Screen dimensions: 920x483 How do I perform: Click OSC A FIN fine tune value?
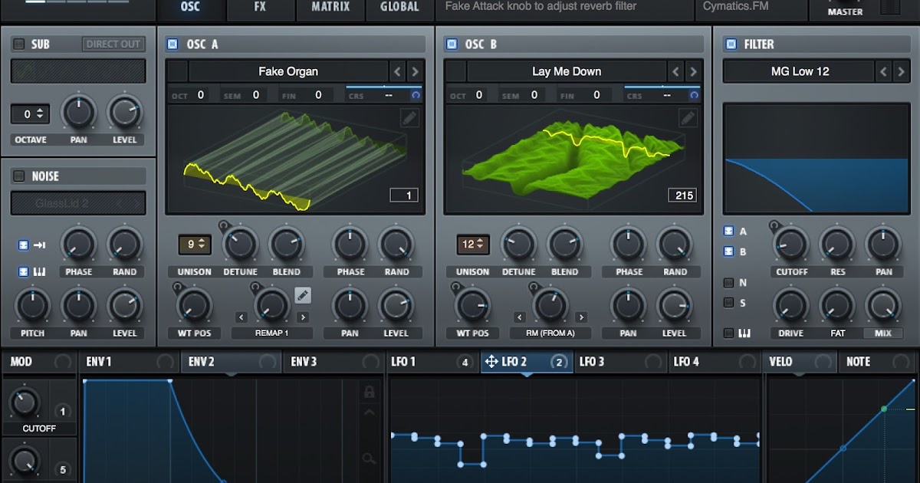pos(318,95)
